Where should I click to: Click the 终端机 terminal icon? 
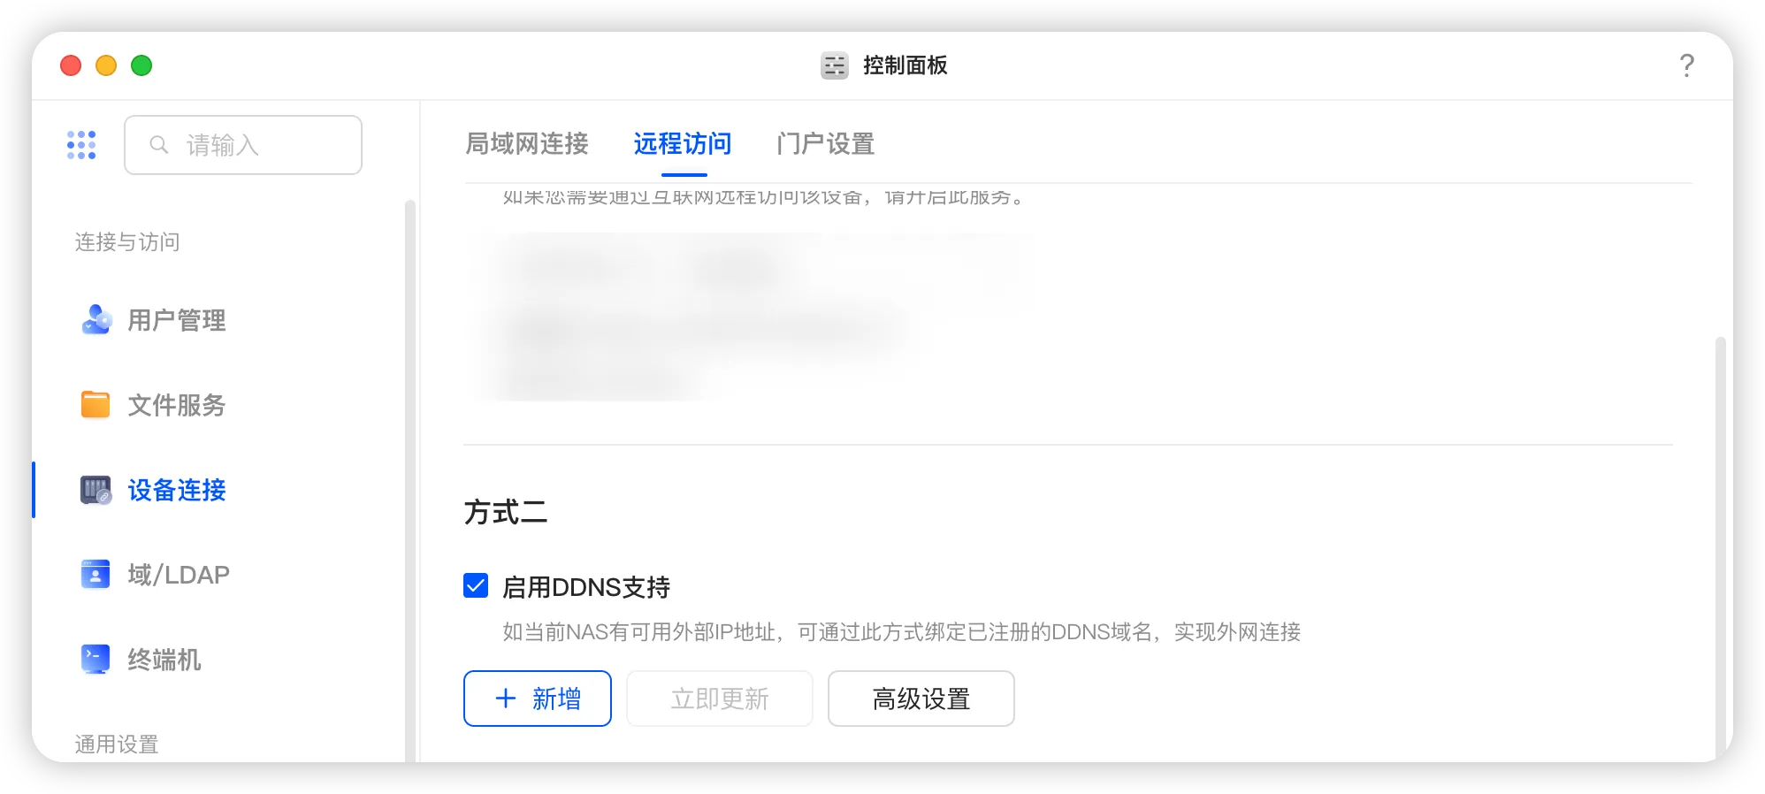pos(96,659)
